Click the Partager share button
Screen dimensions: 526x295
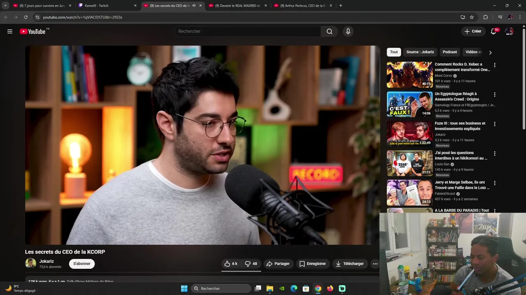pyautogui.click(x=278, y=264)
